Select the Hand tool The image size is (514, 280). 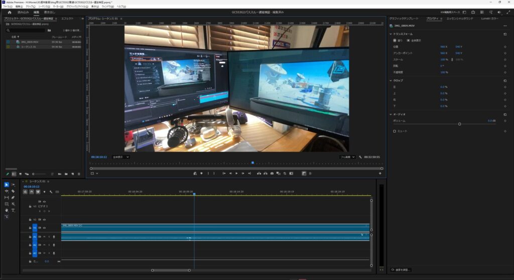click(x=7, y=210)
